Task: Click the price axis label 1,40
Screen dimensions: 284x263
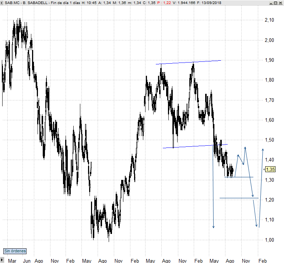Action: point(270,160)
